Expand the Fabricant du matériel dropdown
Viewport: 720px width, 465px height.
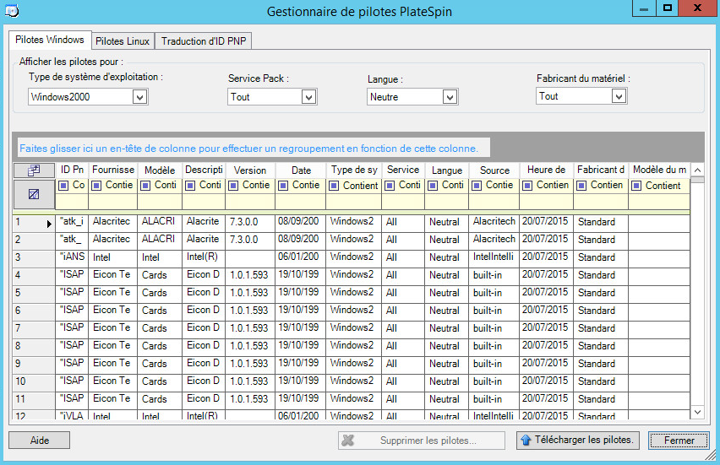619,96
